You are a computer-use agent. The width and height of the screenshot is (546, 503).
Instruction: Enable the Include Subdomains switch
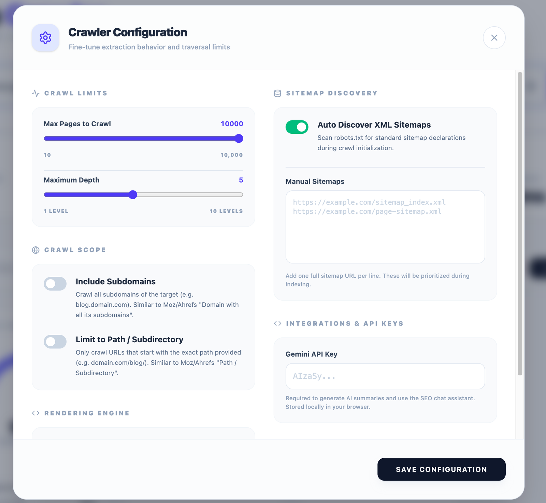tap(55, 284)
